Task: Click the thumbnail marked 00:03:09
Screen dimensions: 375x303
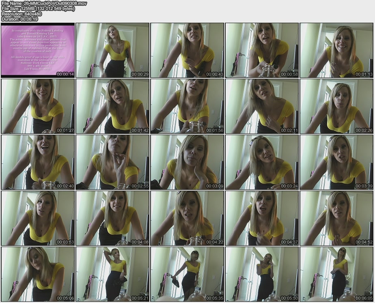Action: (187, 162)
